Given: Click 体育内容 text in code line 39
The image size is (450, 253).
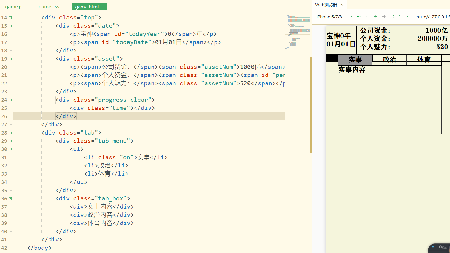Looking at the screenshot, I should pyautogui.click(x=100, y=223).
